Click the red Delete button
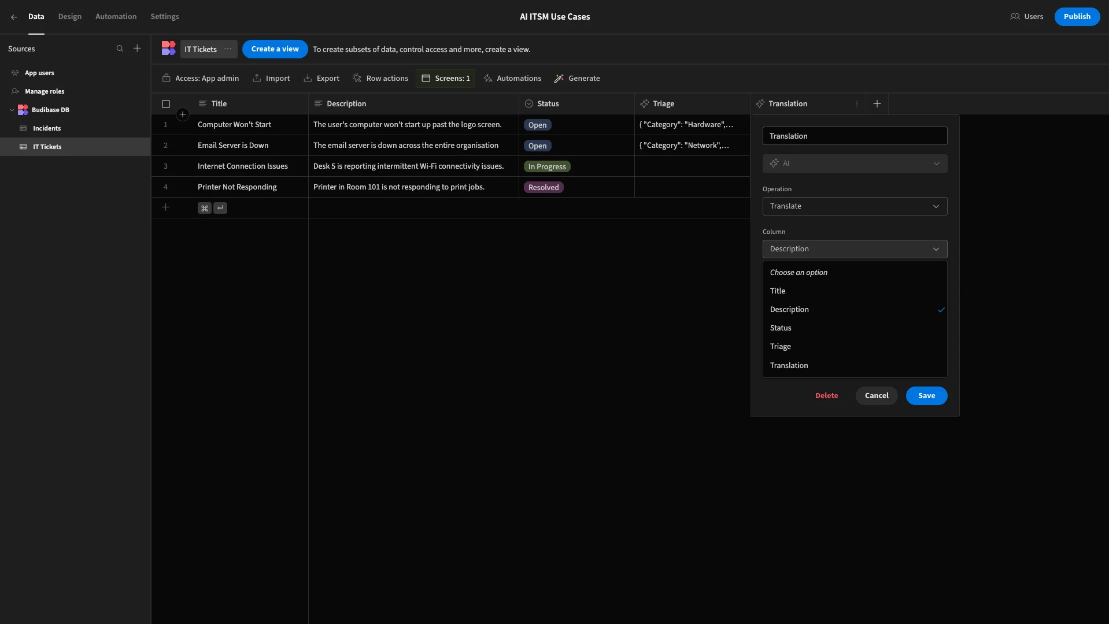The width and height of the screenshot is (1109, 624). [826, 396]
